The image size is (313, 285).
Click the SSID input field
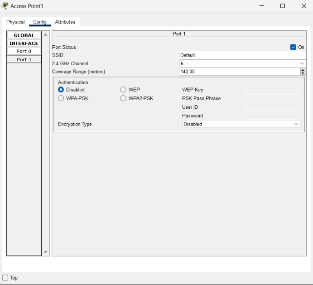tap(242, 55)
